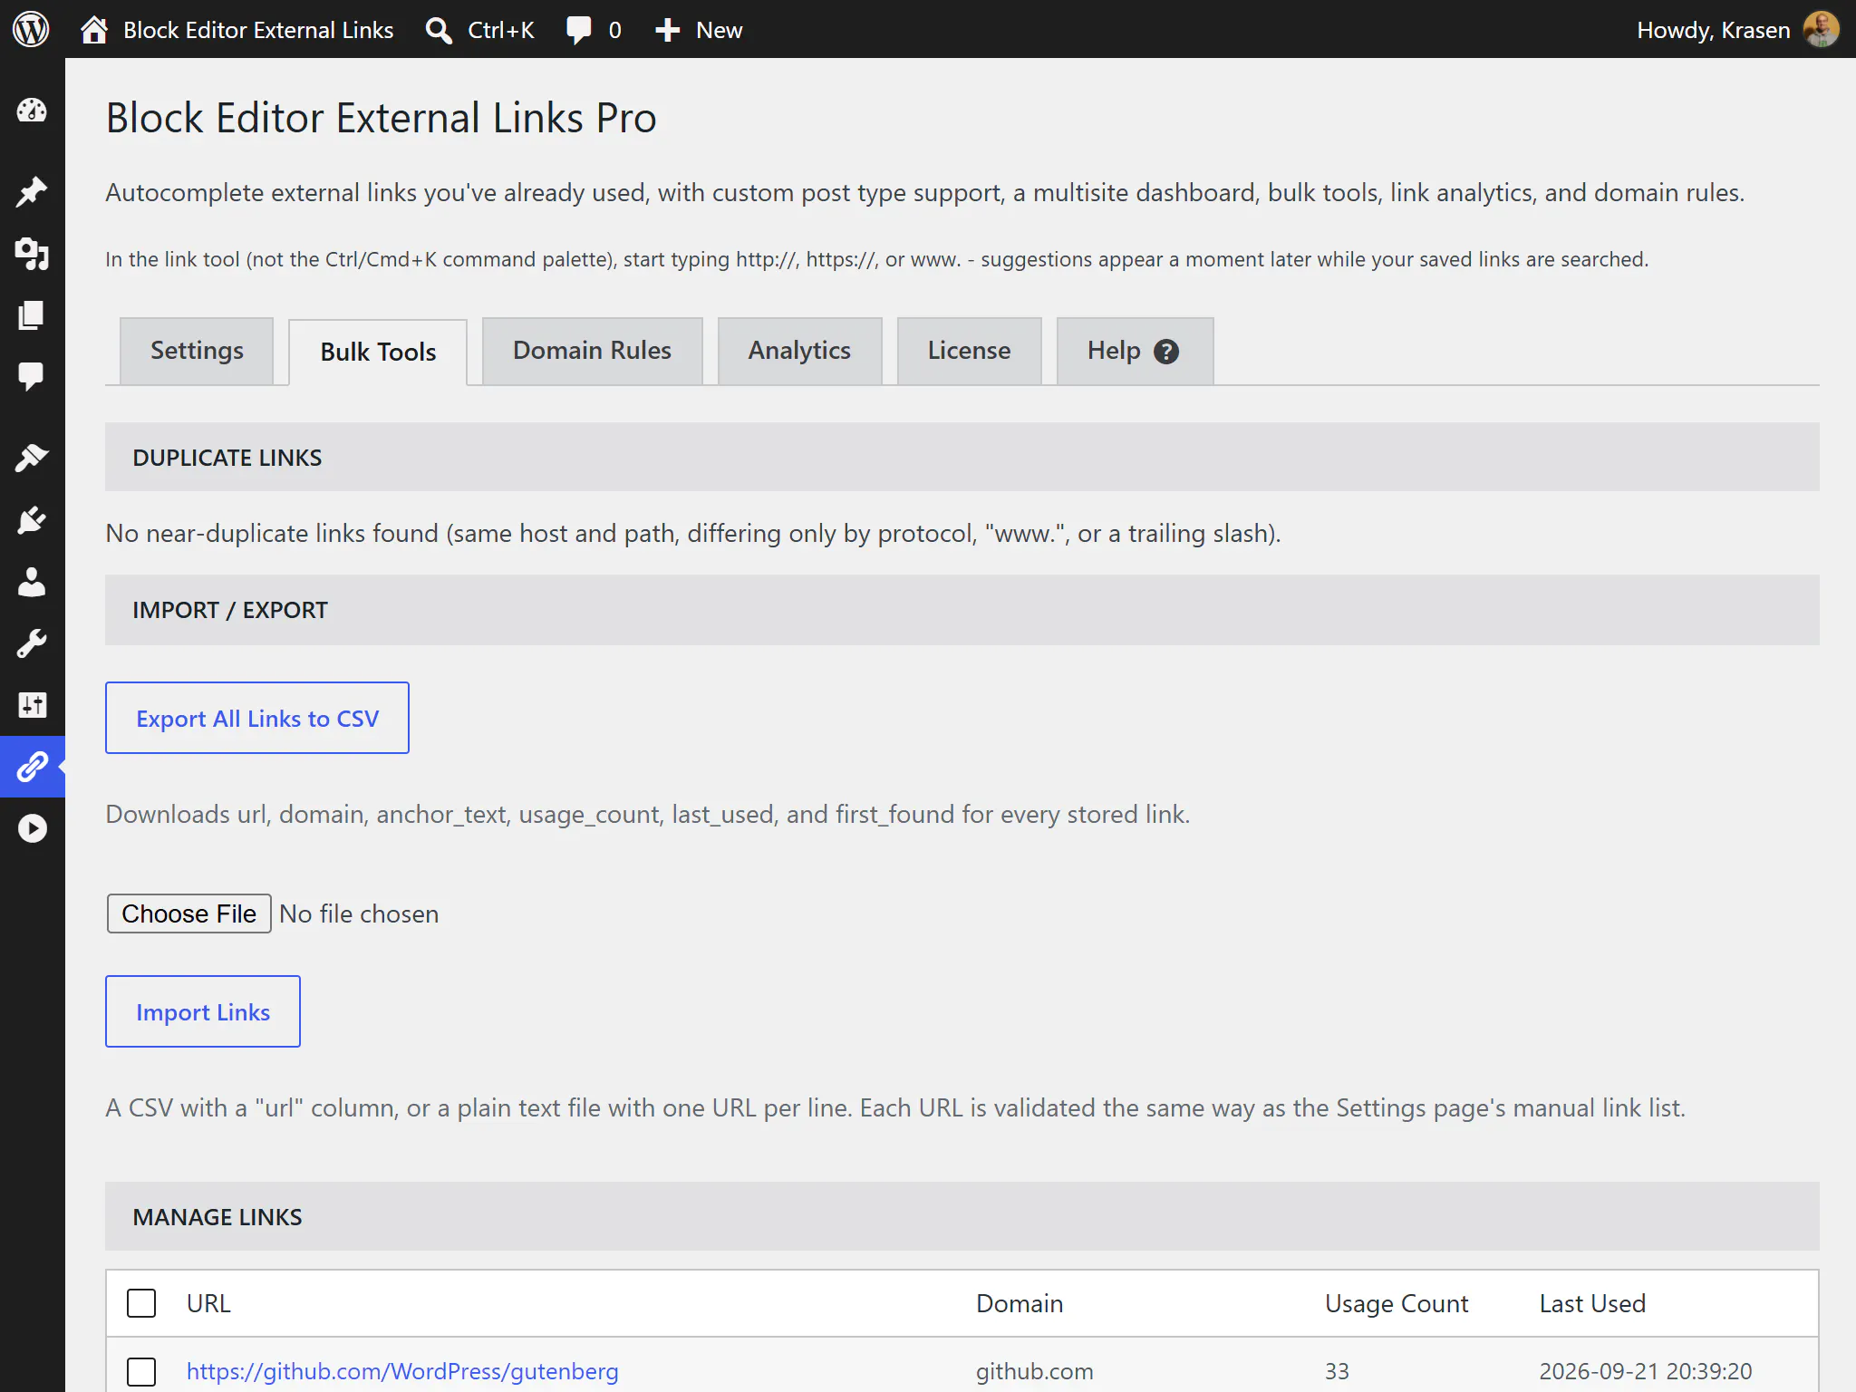The height and width of the screenshot is (1392, 1856).
Task: Click the Usage Count column header
Action: [1397, 1303]
